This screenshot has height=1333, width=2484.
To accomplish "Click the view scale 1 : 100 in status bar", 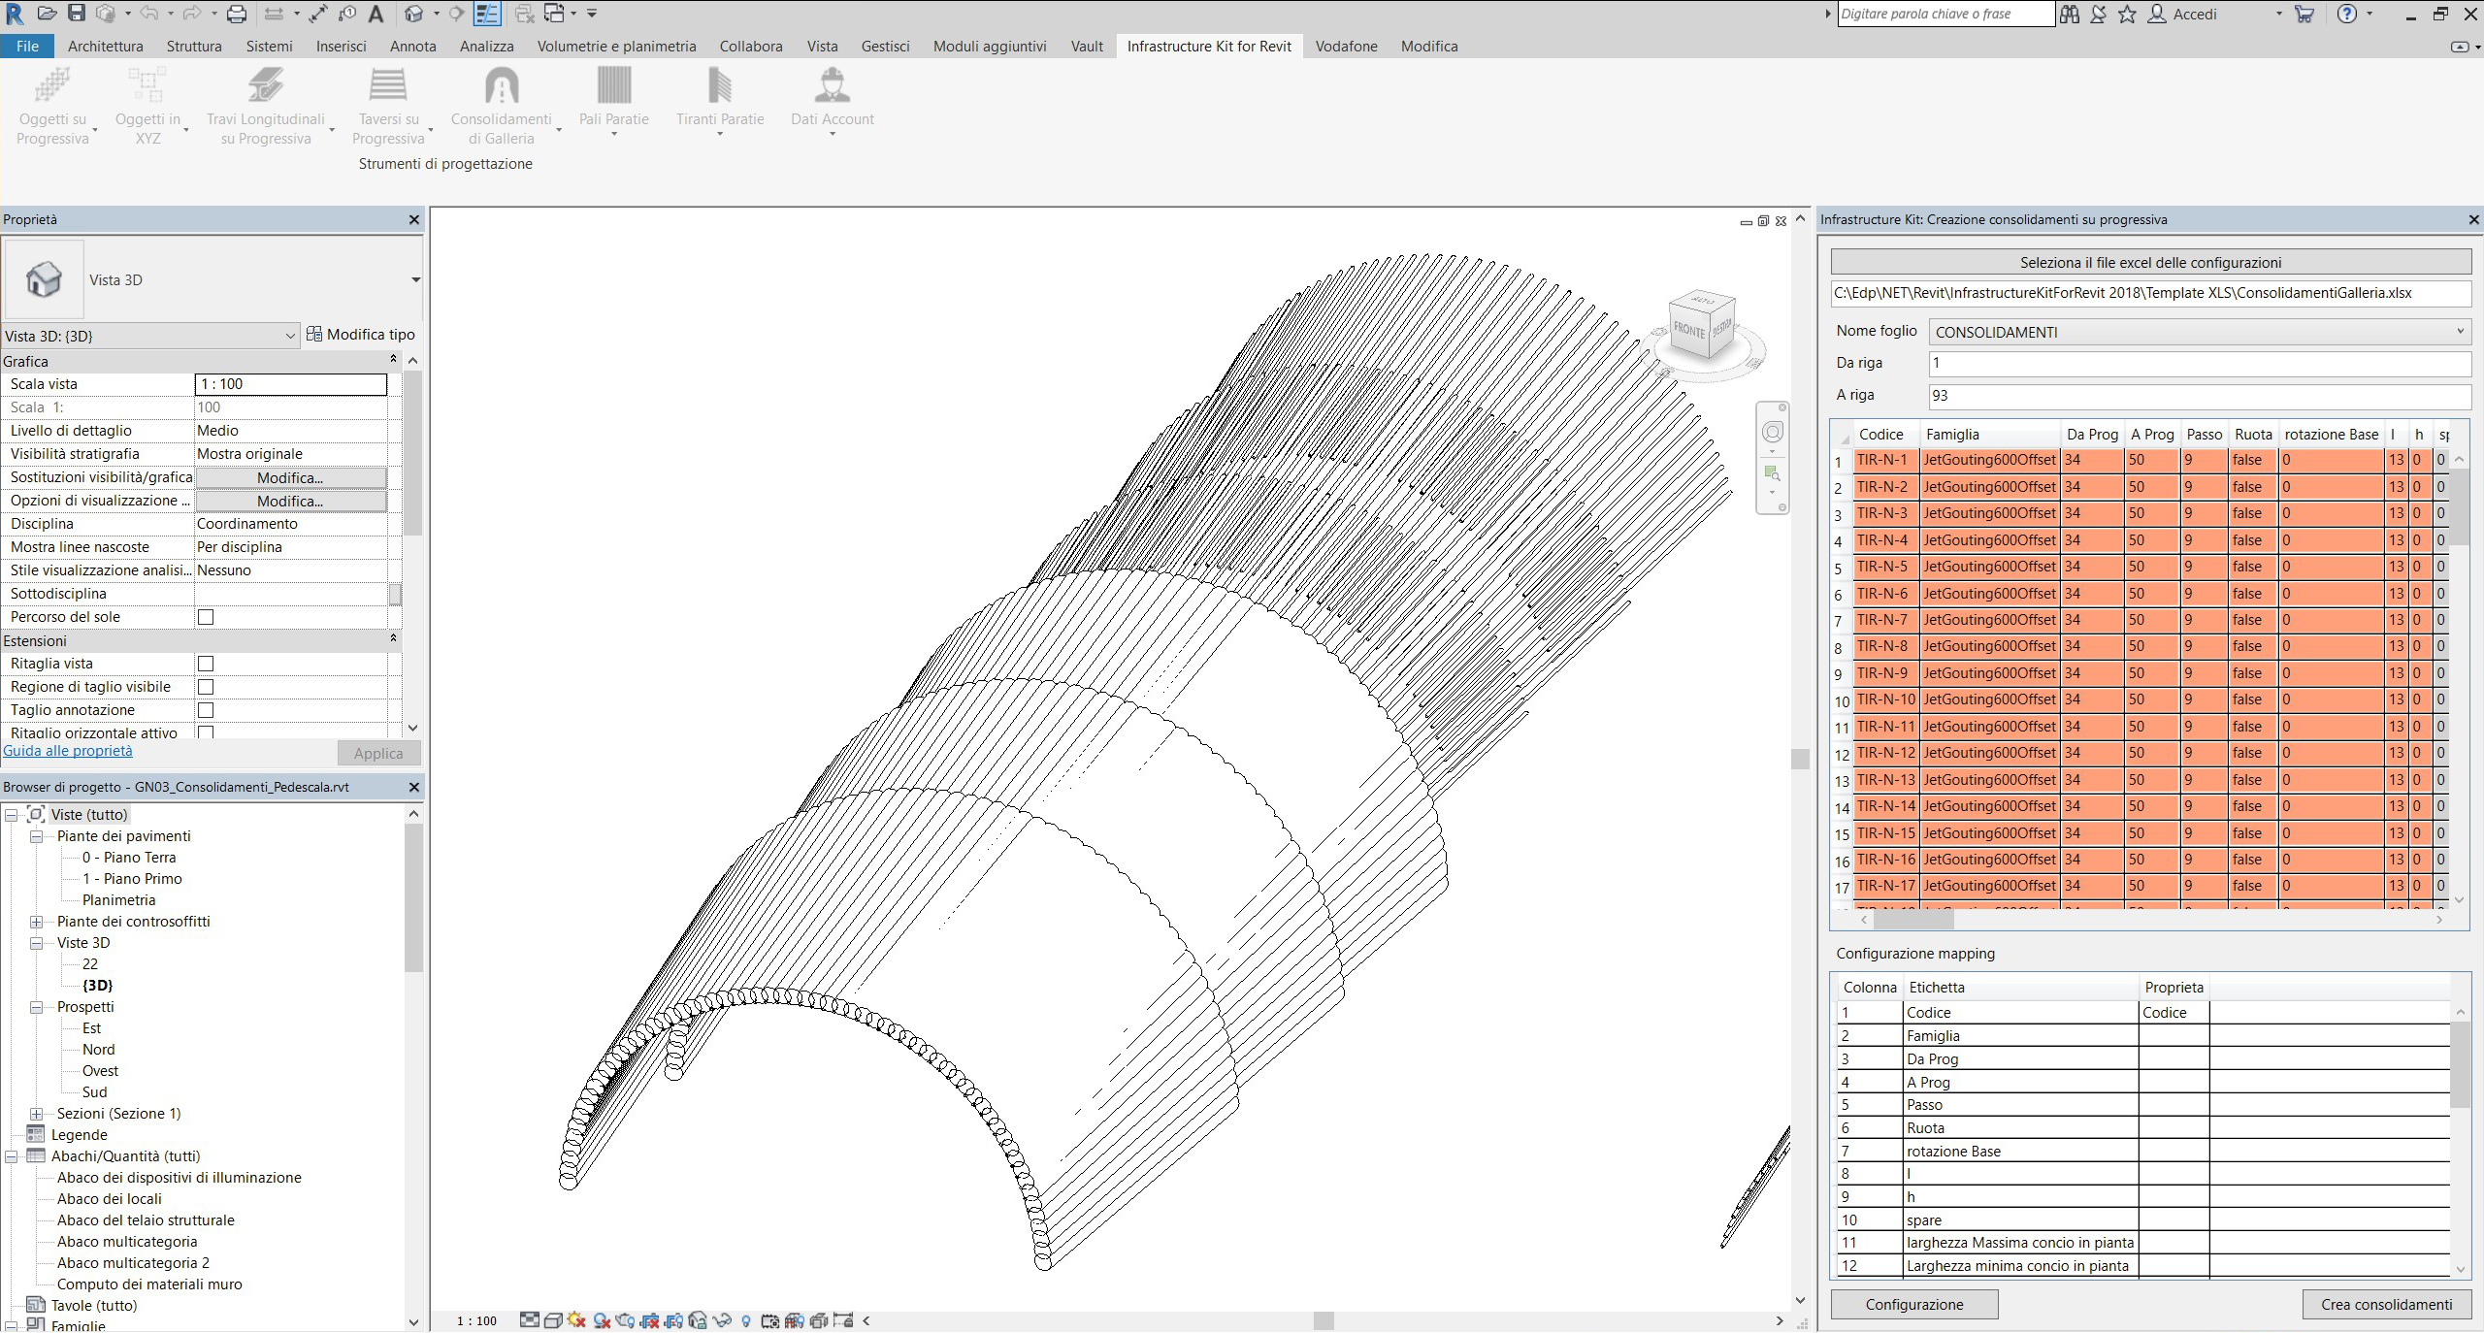I will [476, 1320].
